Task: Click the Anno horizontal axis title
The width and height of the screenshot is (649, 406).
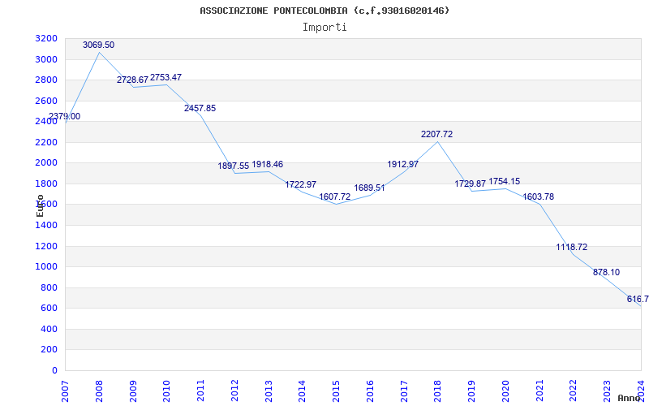Action: point(630,398)
